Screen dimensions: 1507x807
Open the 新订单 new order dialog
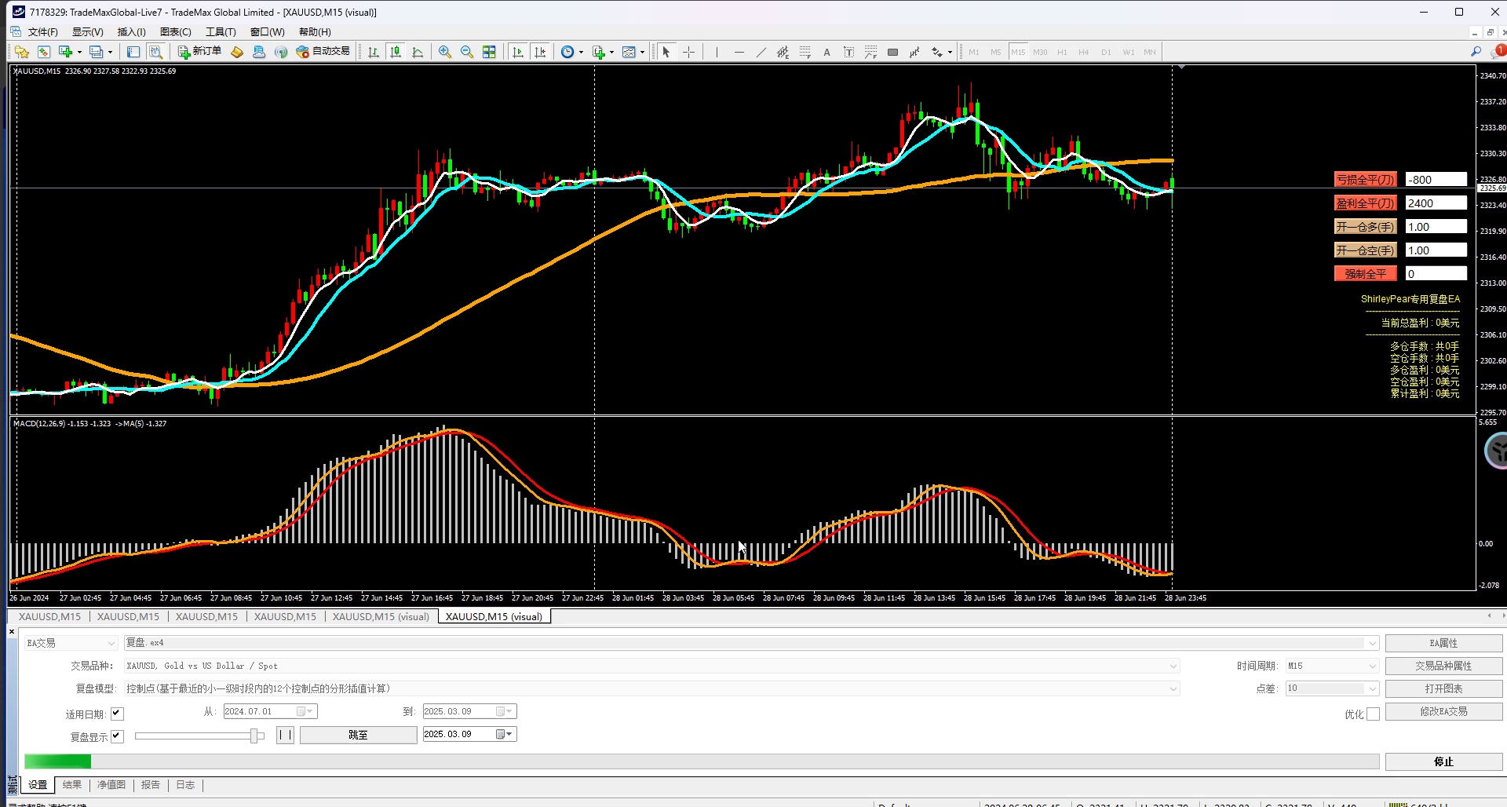point(199,52)
